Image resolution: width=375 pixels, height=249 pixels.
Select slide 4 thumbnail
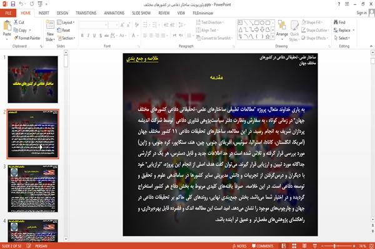tap(32, 230)
